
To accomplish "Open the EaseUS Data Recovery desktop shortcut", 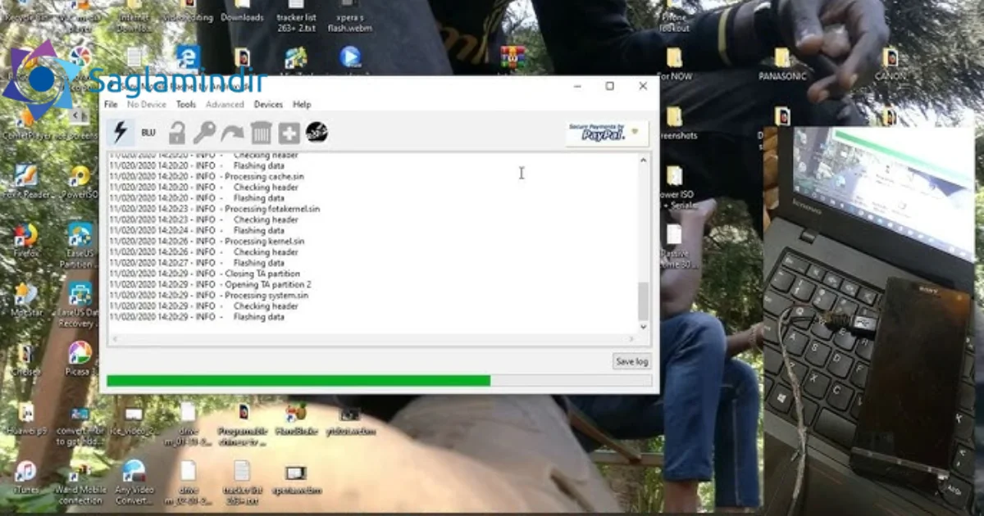I will [x=80, y=305].
